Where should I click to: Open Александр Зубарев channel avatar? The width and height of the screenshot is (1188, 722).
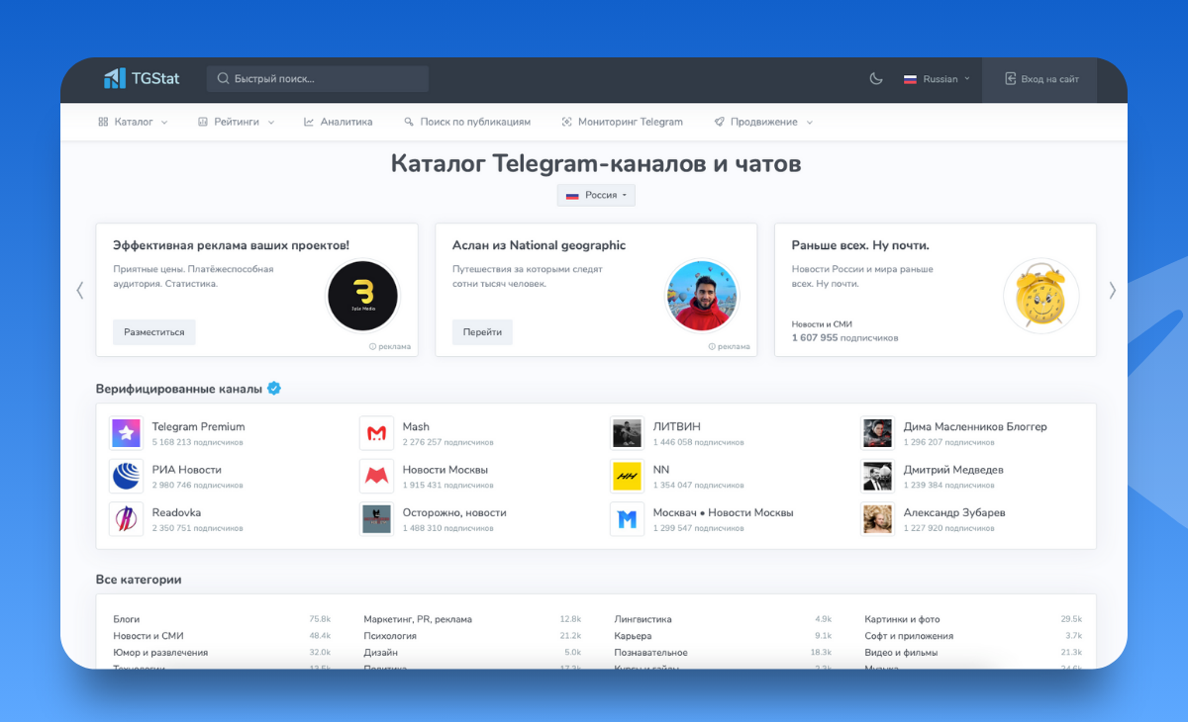[x=878, y=519]
